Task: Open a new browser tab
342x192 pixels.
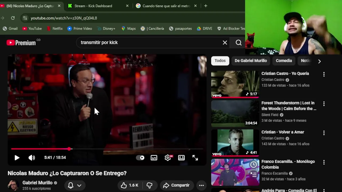Action: (205, 6)
